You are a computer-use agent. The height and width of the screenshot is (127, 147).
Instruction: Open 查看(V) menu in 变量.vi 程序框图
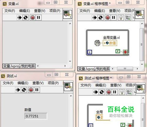coord(115,11)
